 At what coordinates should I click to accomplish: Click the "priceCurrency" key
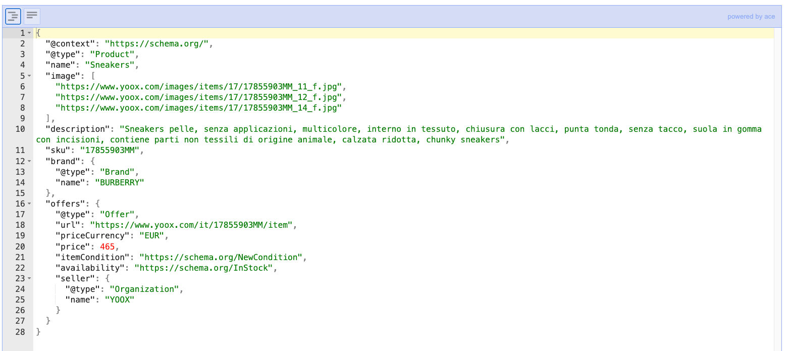tap(92, 235)
